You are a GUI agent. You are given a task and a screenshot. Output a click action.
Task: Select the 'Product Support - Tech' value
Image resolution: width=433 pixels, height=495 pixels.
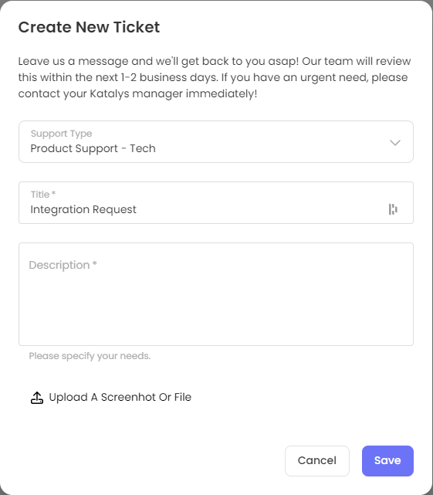(x=93, y=148)
